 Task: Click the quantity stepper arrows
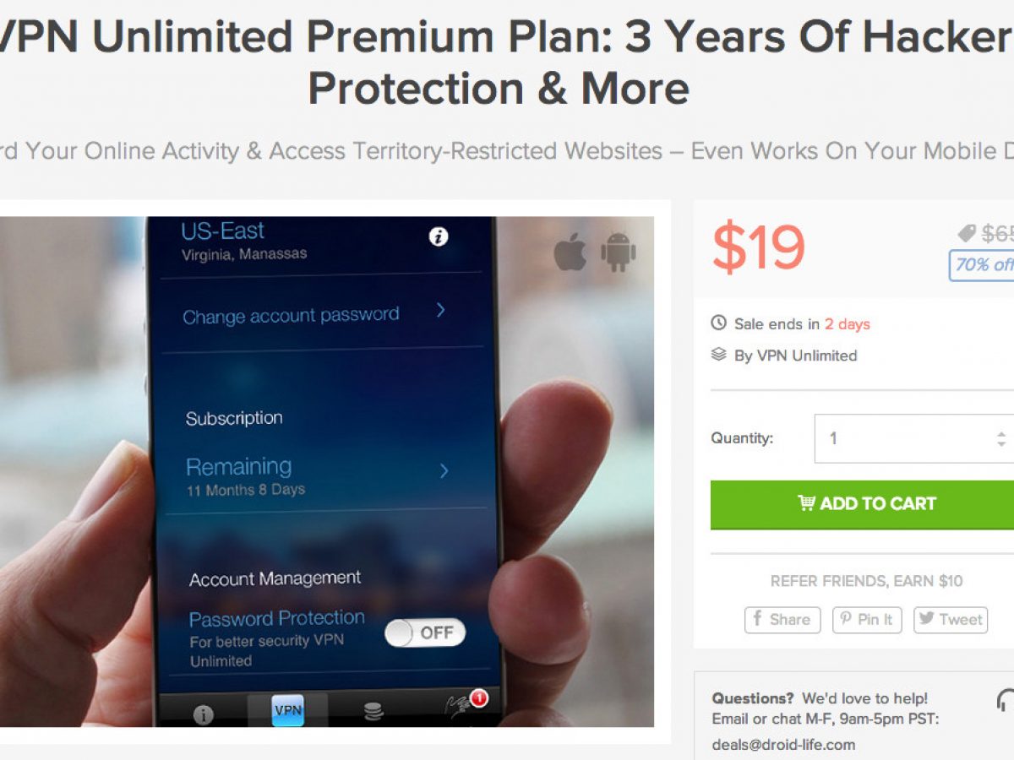1001,438
